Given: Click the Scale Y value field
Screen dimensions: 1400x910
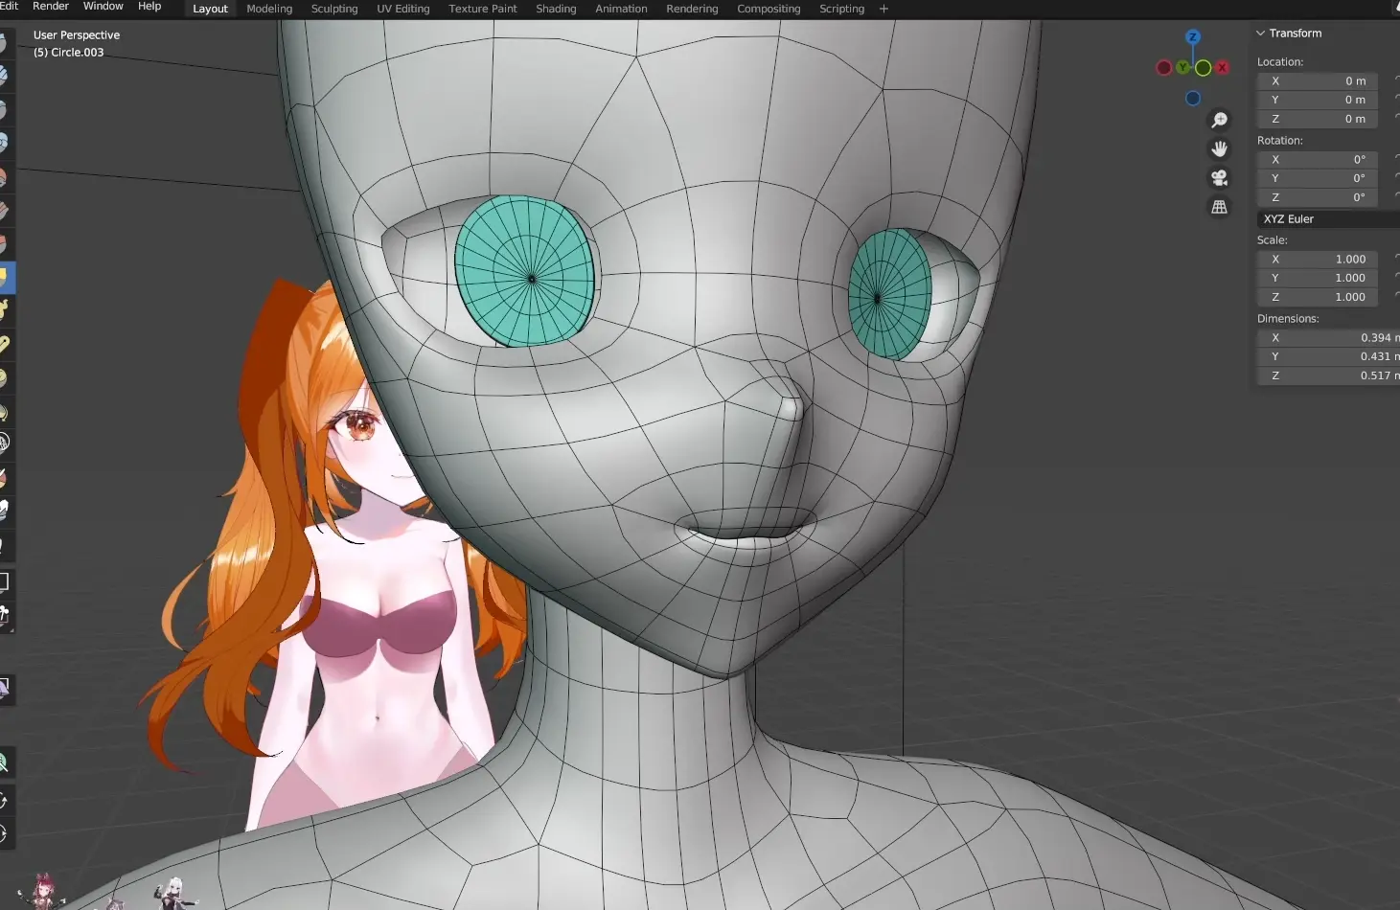Looking at the screenshot, I should tap(1318, 278).
